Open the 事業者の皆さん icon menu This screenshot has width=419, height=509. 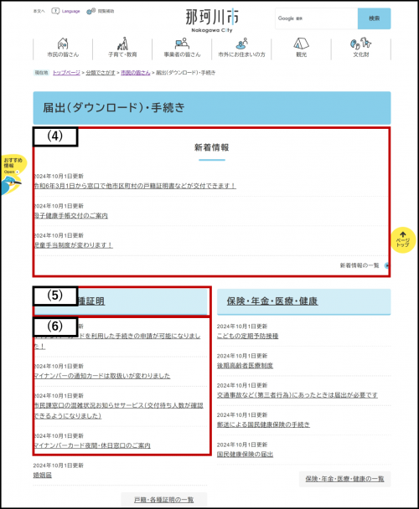182,48
